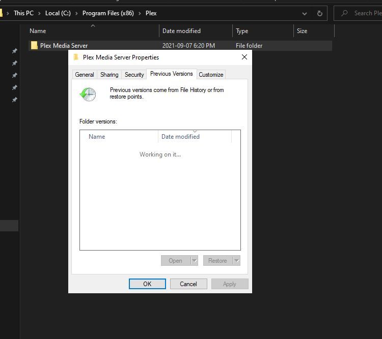Viewport: 382px width, 339px height.
Task: Expand chevron before This PC breadcrumb
Action: [8, 13]
